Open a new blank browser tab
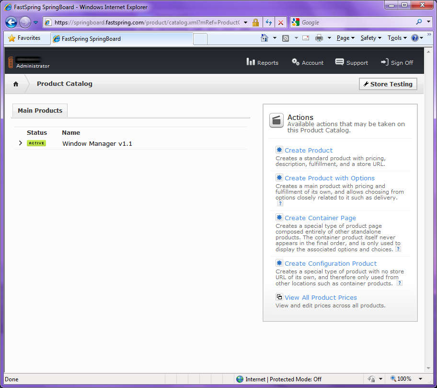This screenshot has width=437, height=388. [x=200, y=39]
